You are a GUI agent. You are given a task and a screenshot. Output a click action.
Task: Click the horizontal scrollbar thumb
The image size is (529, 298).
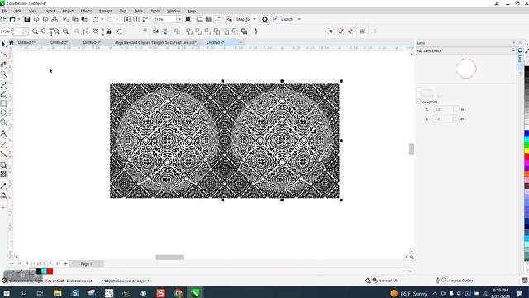pos(170,257)
